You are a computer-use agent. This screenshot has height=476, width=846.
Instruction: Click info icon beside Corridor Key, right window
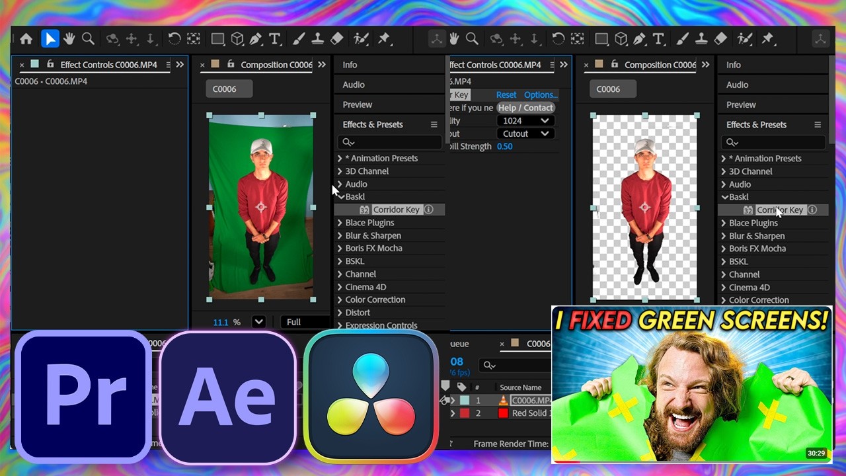812,210
